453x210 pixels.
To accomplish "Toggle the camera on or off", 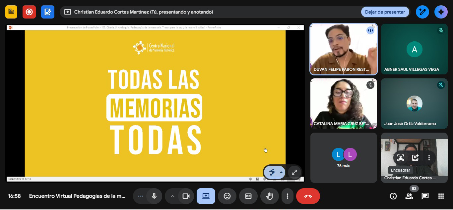I will point(186,196).
